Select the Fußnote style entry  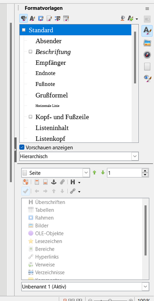click(x=45, y=84)
